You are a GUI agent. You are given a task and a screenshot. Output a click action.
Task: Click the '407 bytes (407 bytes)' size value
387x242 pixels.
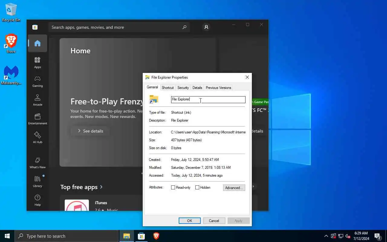pyautogui.click(x=186, y=140)
